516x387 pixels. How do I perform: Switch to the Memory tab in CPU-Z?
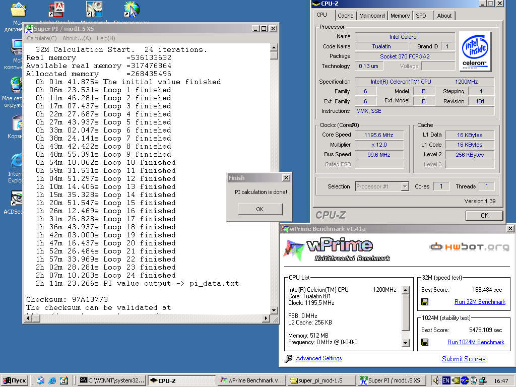tap(400, 16)
